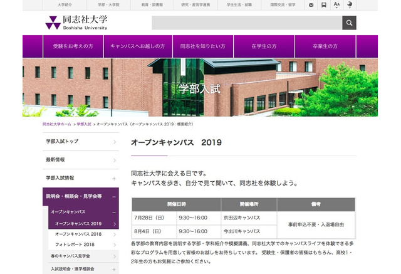401x274 pixels.
Task: Select the 在学生の方 purple tab
Action: coord(264,46)
